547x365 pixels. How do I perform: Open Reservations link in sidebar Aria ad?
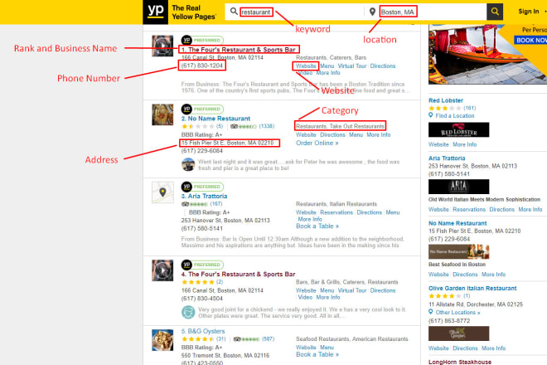point(469,210)
